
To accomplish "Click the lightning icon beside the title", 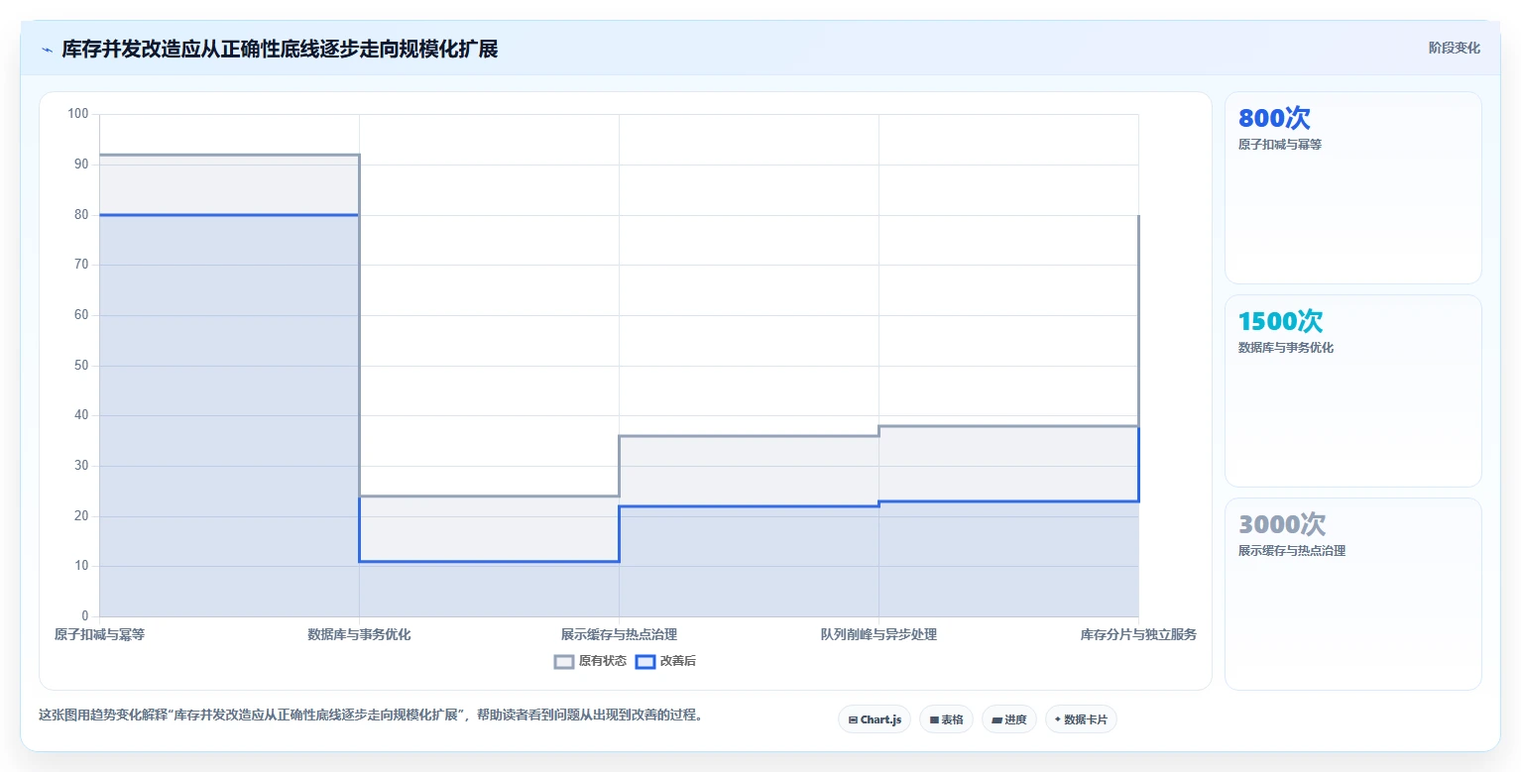I will click(x=47, y=50).
